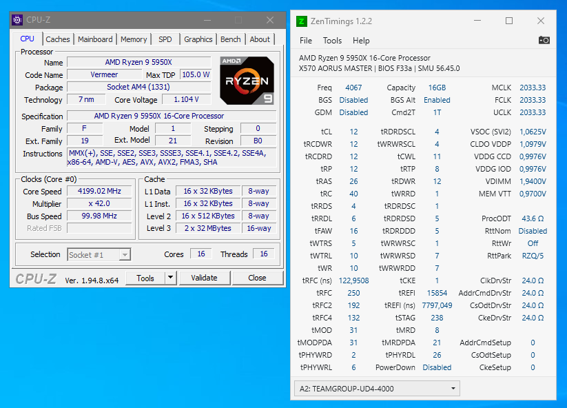Viewport: 567px width, 408px height.
Task: Show the About tab in CPU-Z
Action: pos(260,39)
